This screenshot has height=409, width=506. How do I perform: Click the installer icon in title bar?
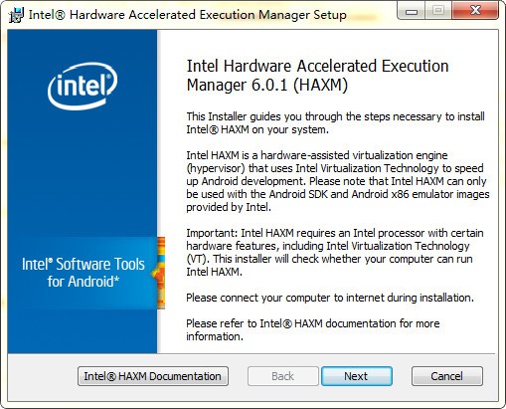(16, 15)
